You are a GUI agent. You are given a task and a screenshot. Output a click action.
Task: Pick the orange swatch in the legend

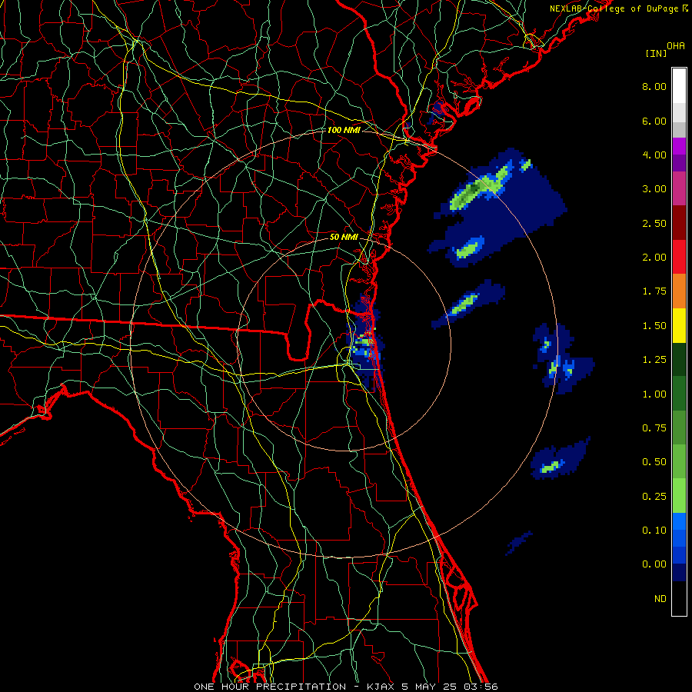click(x=679, y=291)
